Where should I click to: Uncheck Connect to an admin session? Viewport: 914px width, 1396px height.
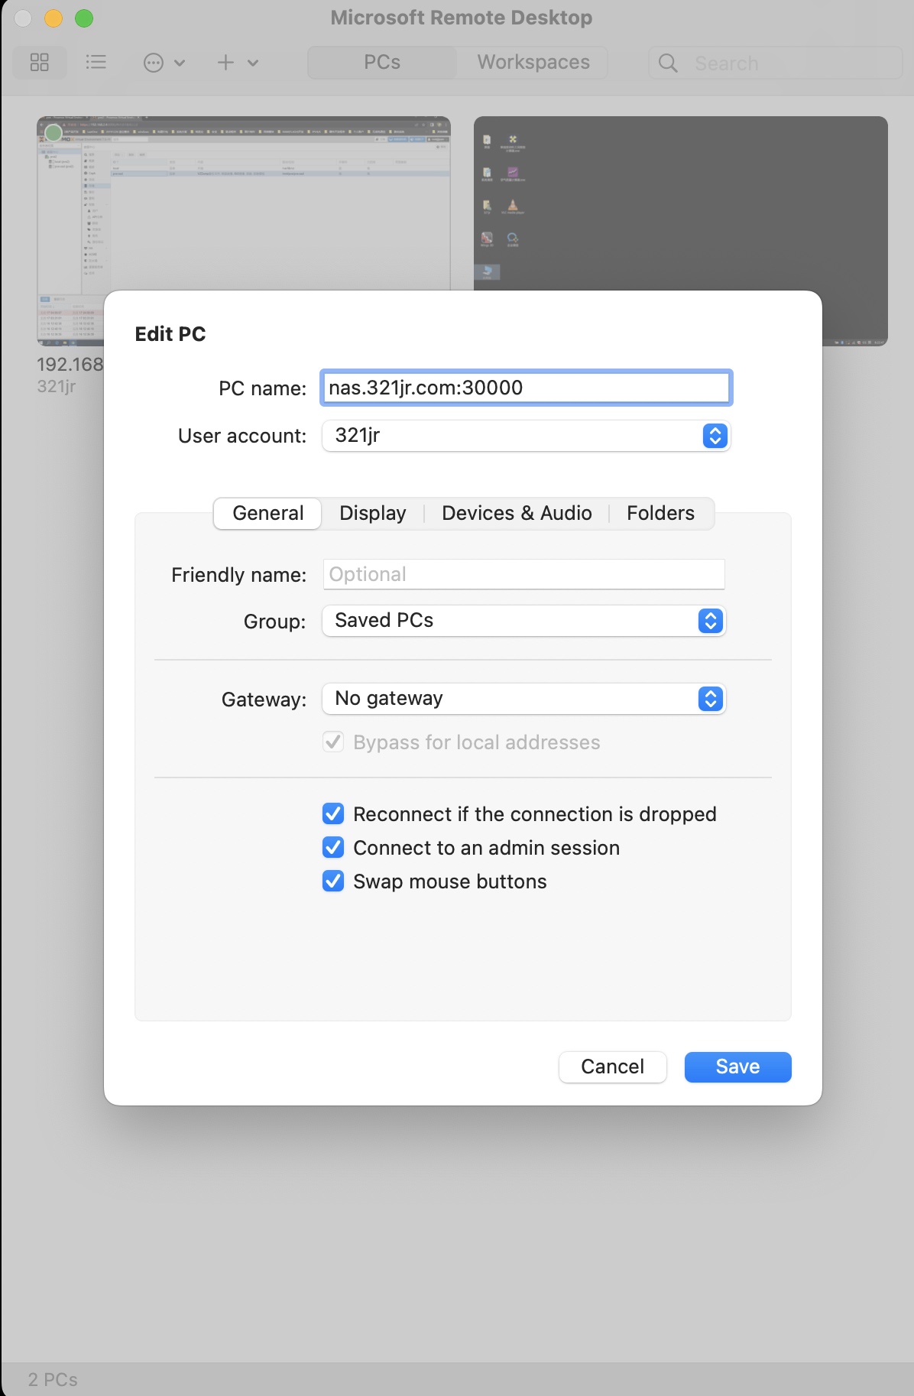333,847
